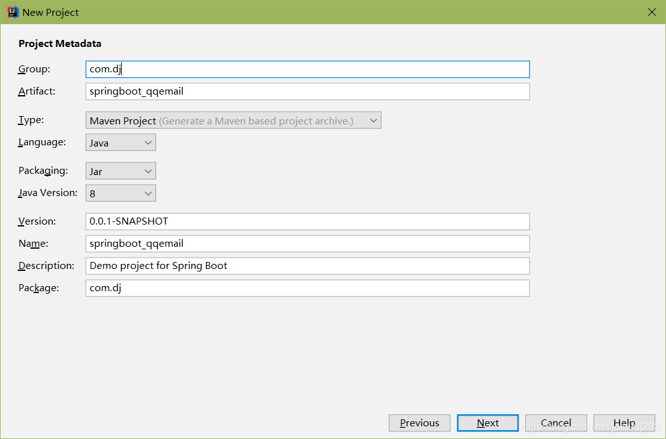Open Help for this dialog
Viewport: 666px width, 439px height.
click(x=624, y=423)
